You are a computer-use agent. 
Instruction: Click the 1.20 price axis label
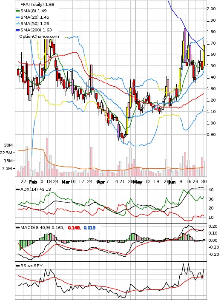[211, 100]
